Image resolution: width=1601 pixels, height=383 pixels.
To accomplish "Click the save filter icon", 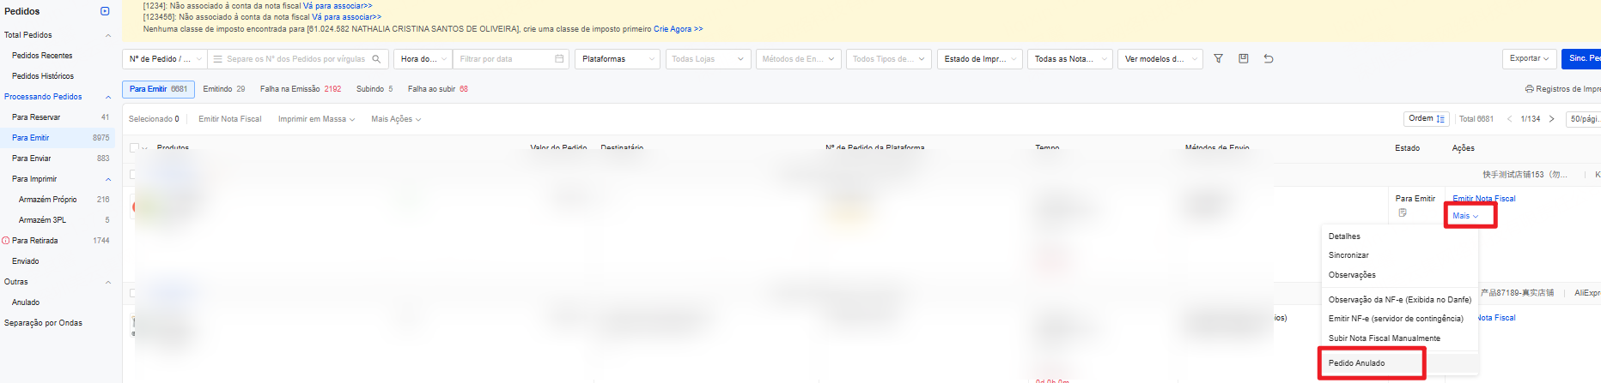I will point(1243,59).
